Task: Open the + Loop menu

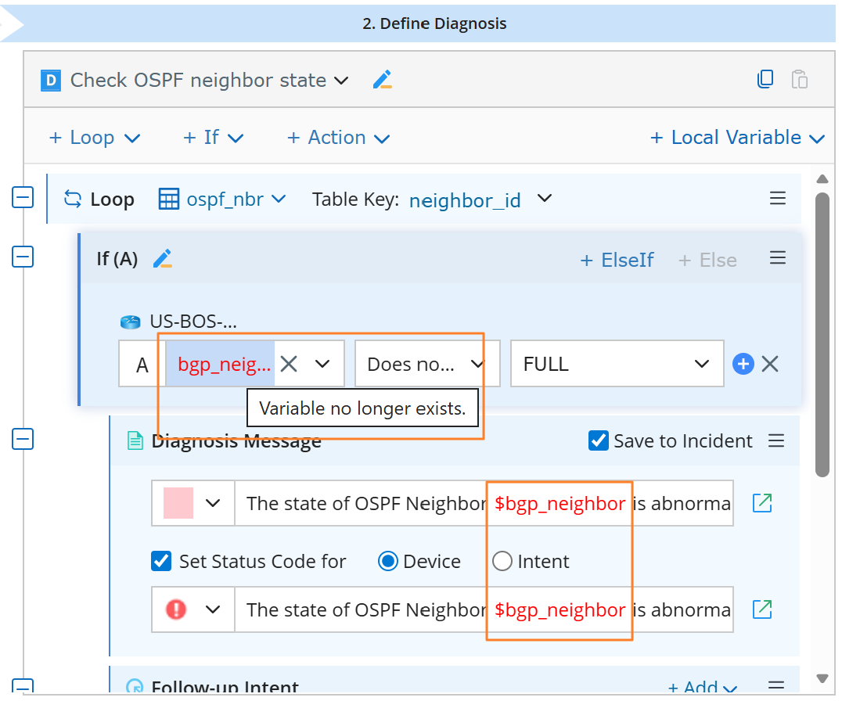Action: [95, 138]
